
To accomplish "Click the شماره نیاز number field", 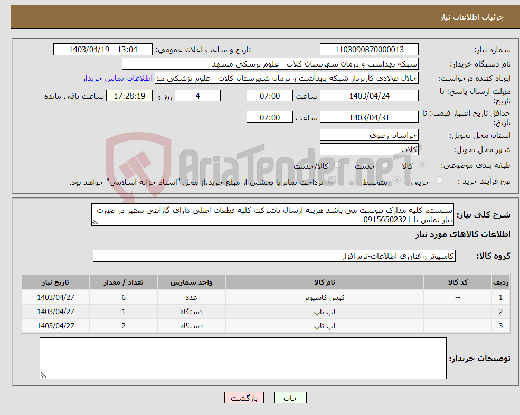I will pyautogui.click(x=369, y=50).
